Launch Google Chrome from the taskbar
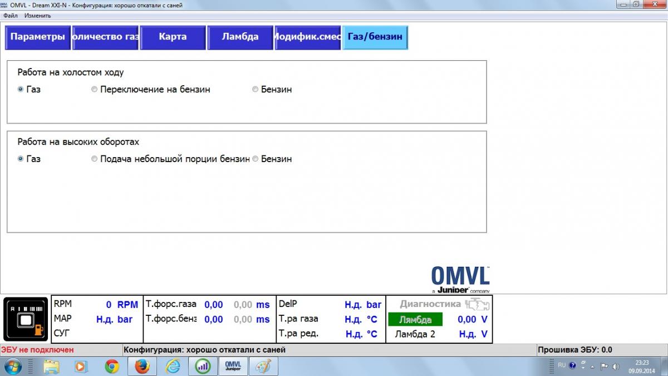 tap(112, 366)
